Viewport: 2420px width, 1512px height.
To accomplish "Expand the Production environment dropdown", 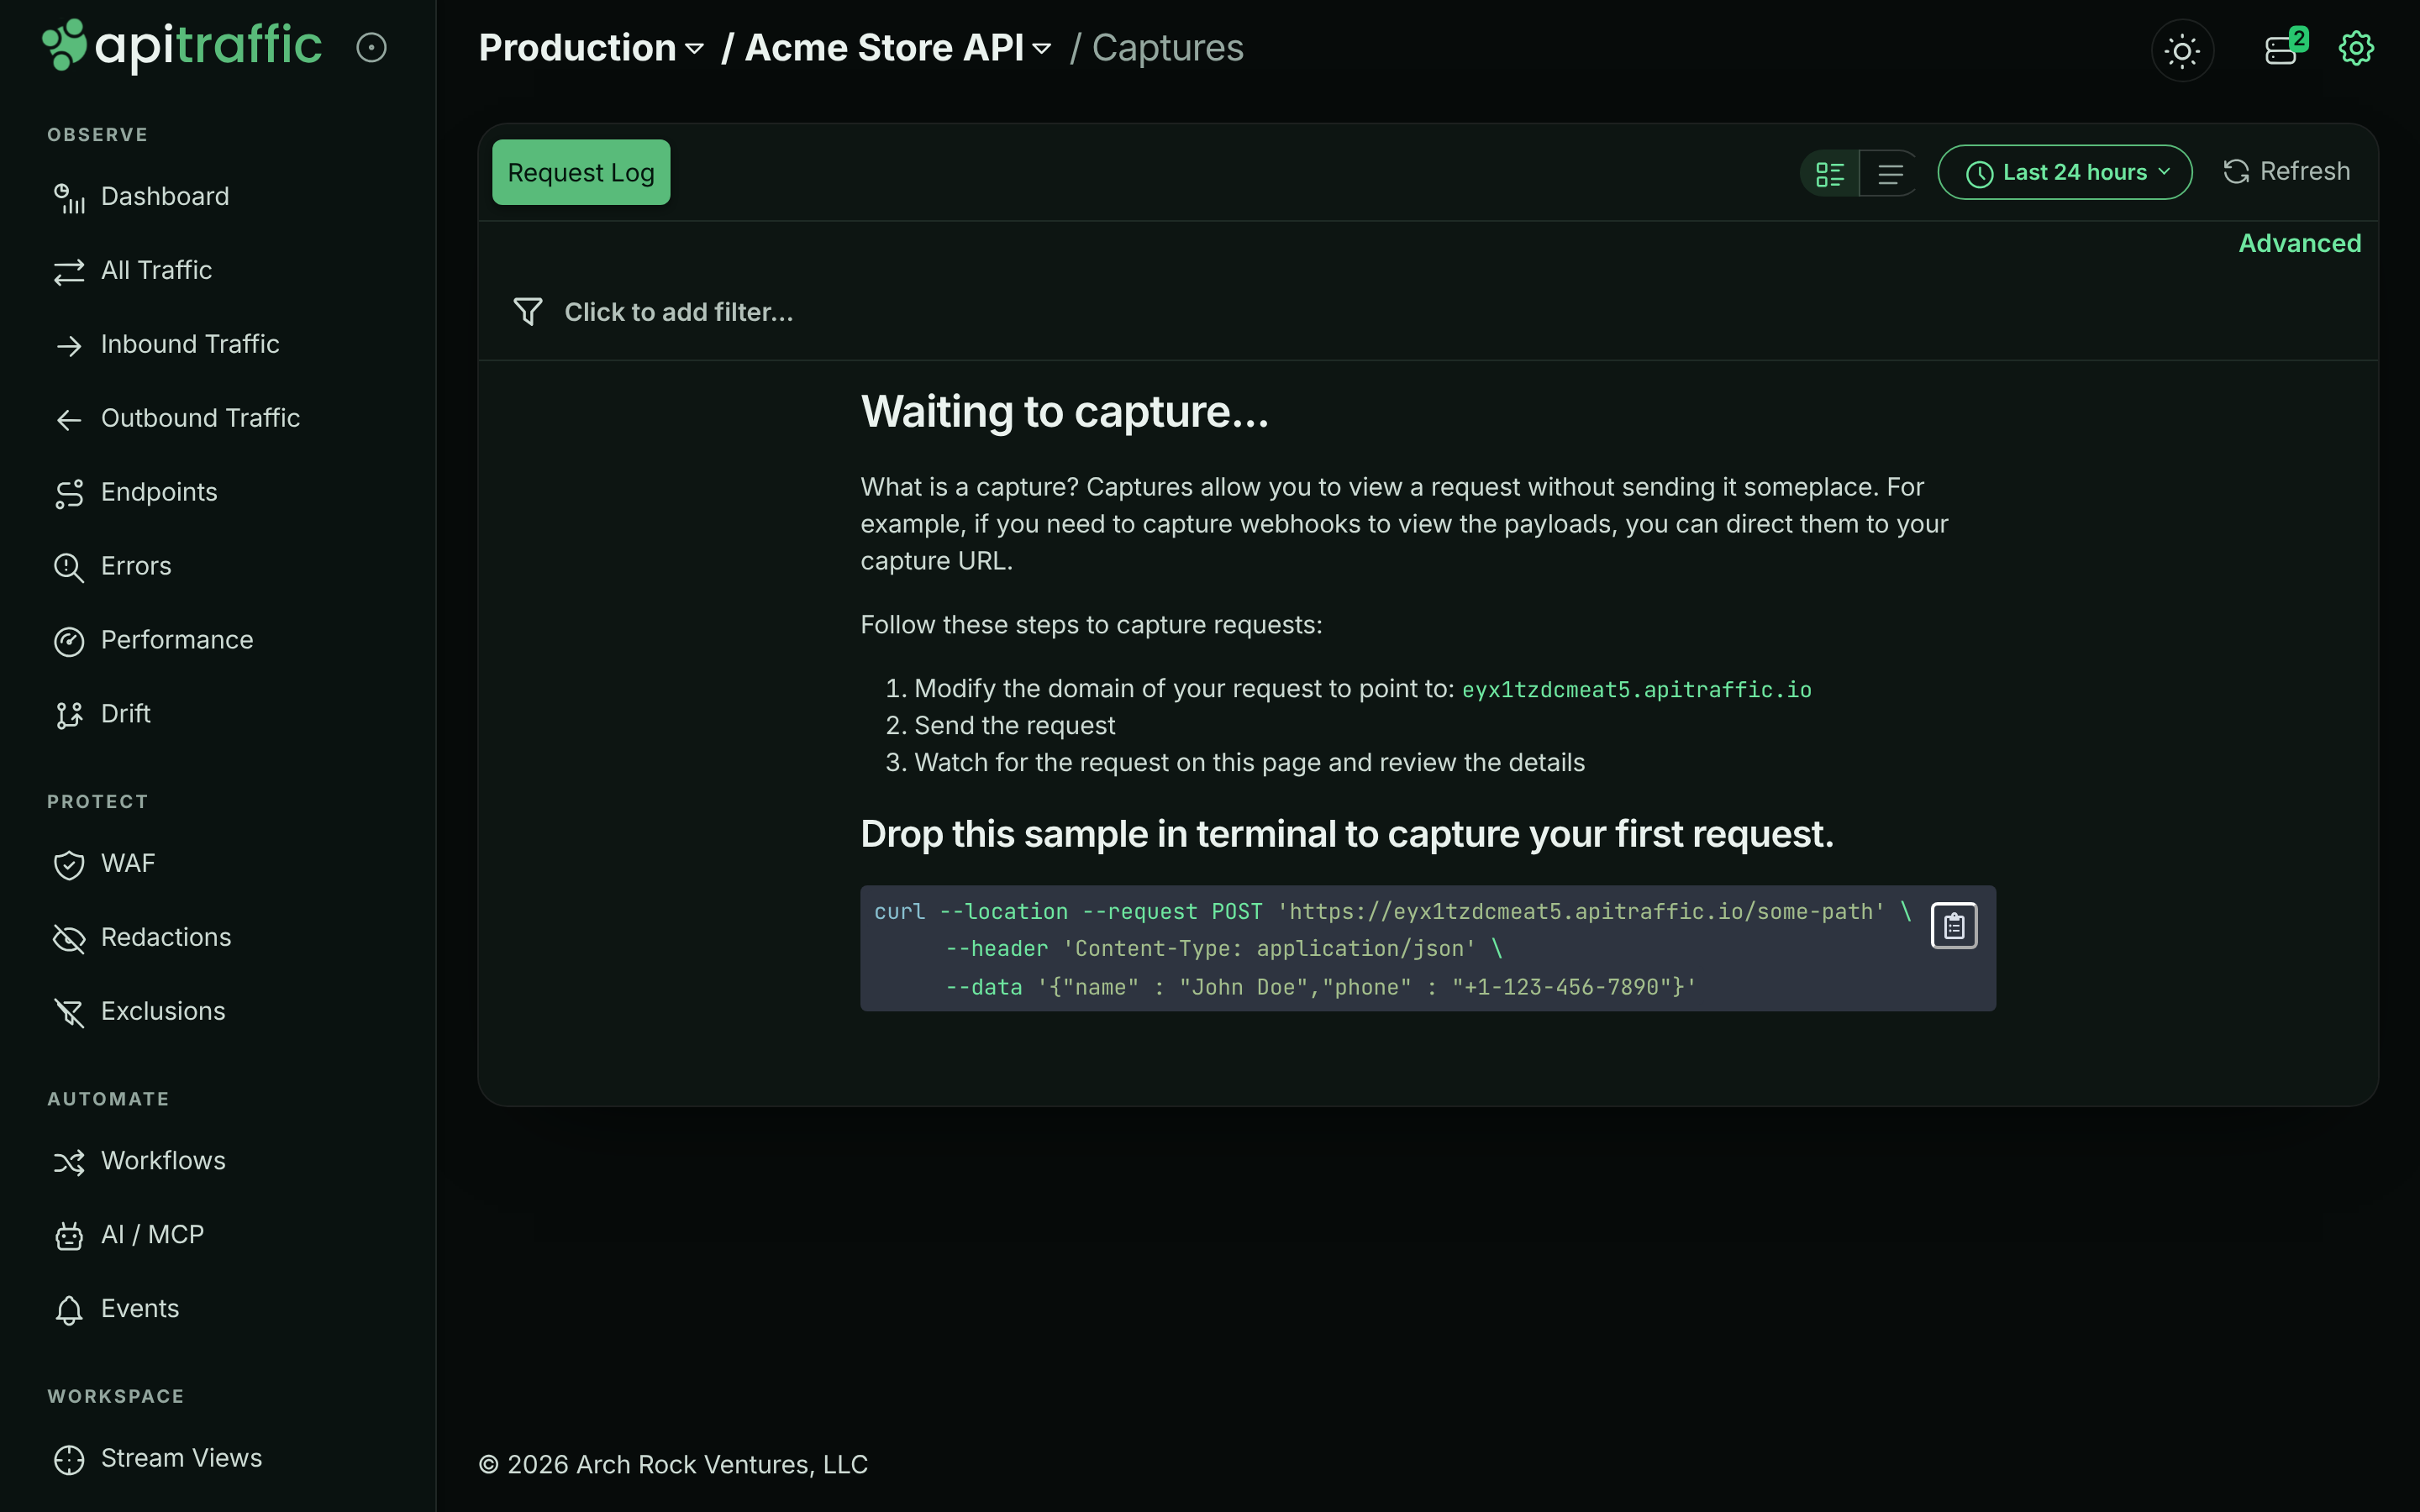I will [591, 48].
